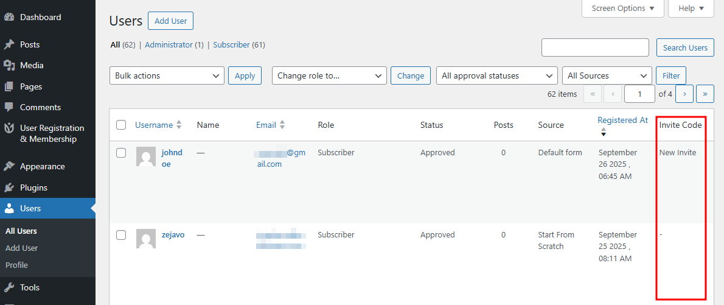This screenshot has width=724, height=305.
Task: Open zejavo username link
Action: (173, 235)
